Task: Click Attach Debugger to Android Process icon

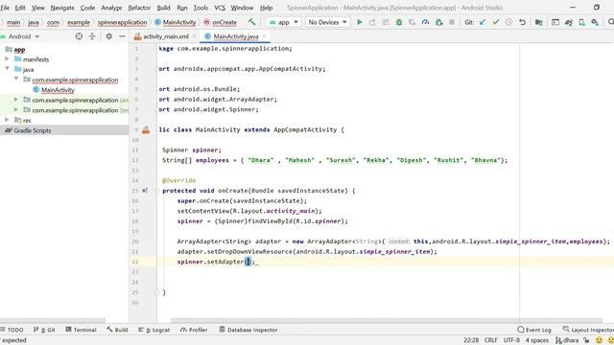Action: 439,22
